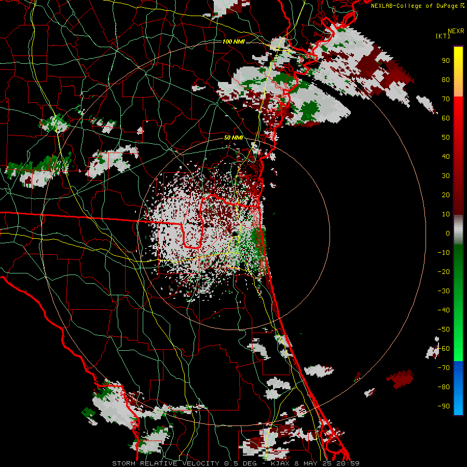Click the 30 value on velocity scale
The image size is (467, 467).
coord(446,176)
